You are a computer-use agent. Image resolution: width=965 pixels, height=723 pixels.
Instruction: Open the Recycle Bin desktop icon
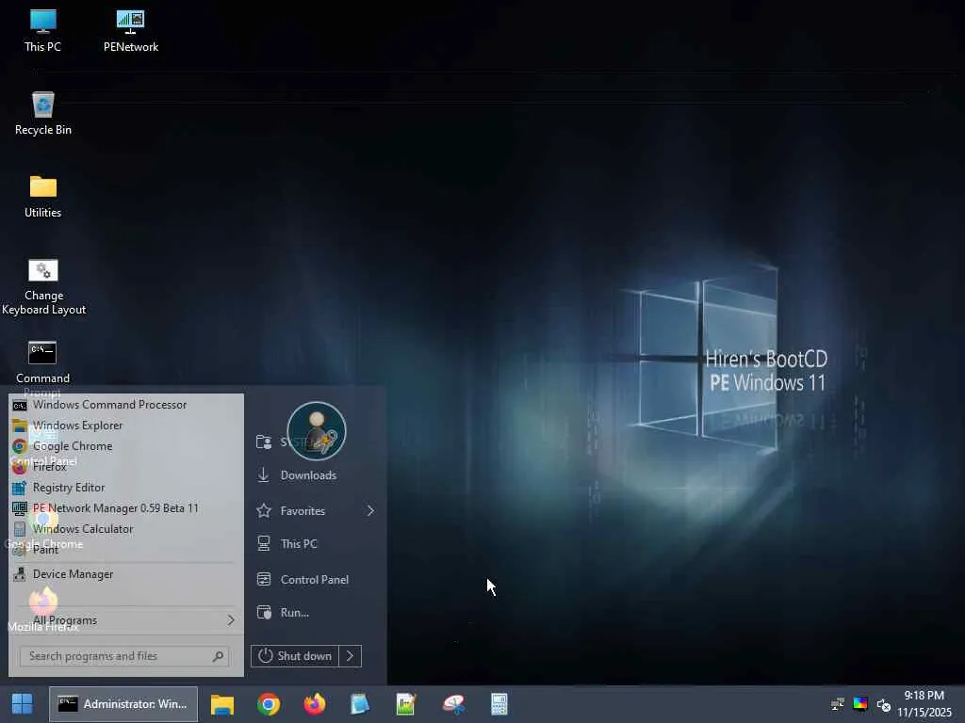coord(42,113)
